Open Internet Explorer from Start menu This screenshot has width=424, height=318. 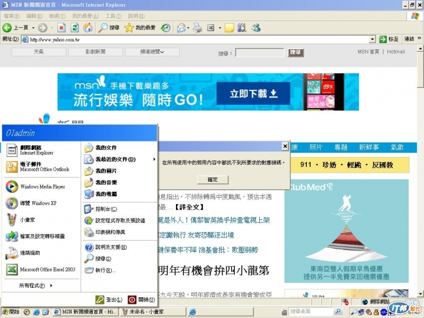coord(41,150)
